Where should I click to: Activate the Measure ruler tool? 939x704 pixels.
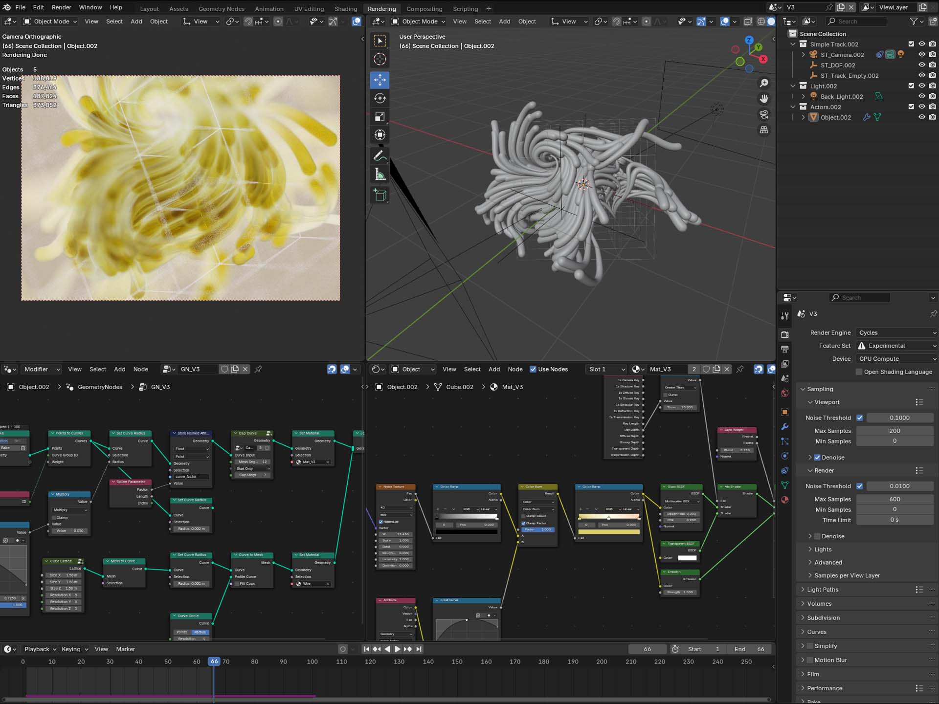tap(380, 175)
